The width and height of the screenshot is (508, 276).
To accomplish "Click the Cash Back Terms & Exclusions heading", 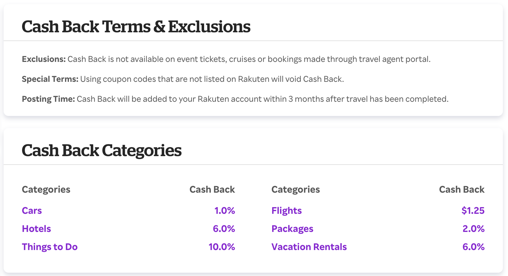I will coord(136,27).
